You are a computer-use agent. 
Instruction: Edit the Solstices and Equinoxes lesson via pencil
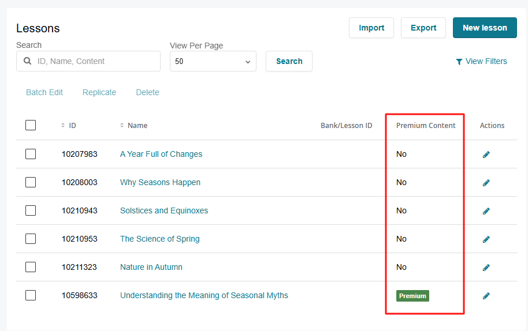pyautogui.click(x=486, y=211)
